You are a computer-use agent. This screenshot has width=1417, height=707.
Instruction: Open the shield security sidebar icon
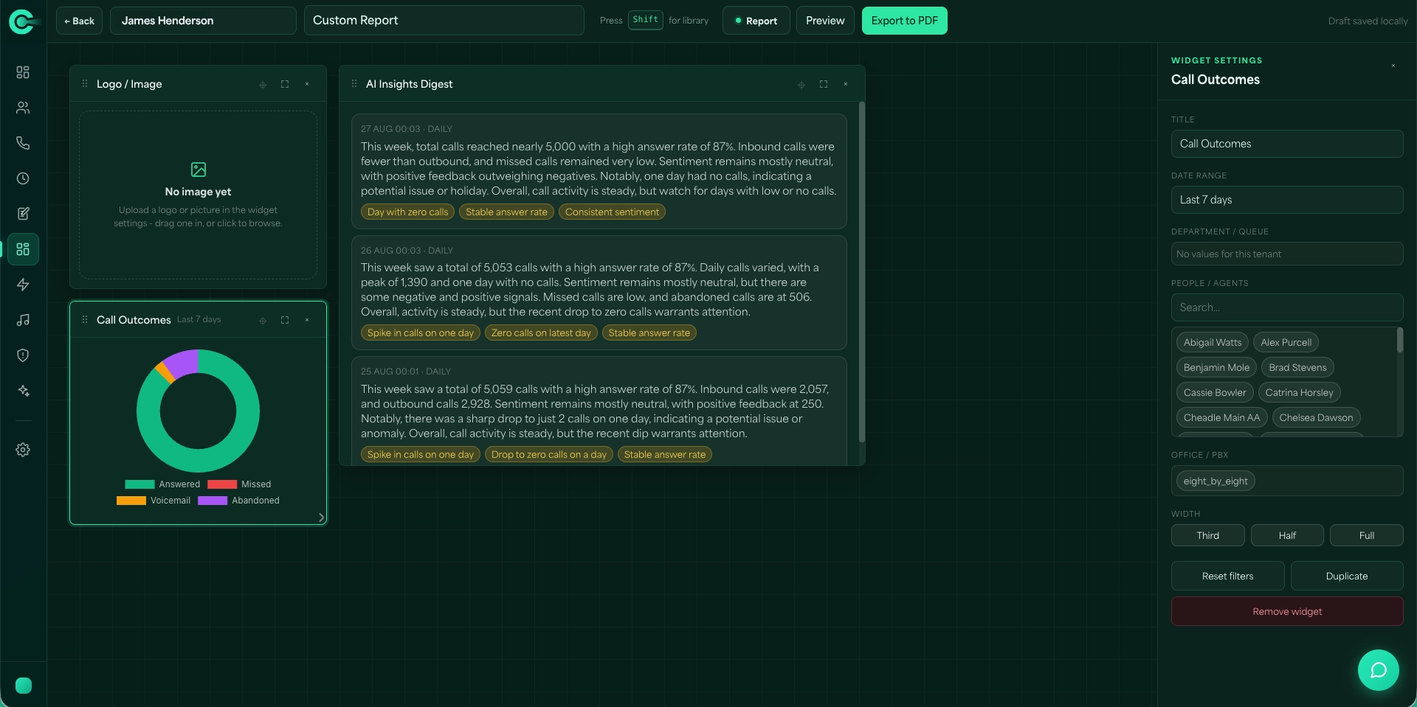23,355
